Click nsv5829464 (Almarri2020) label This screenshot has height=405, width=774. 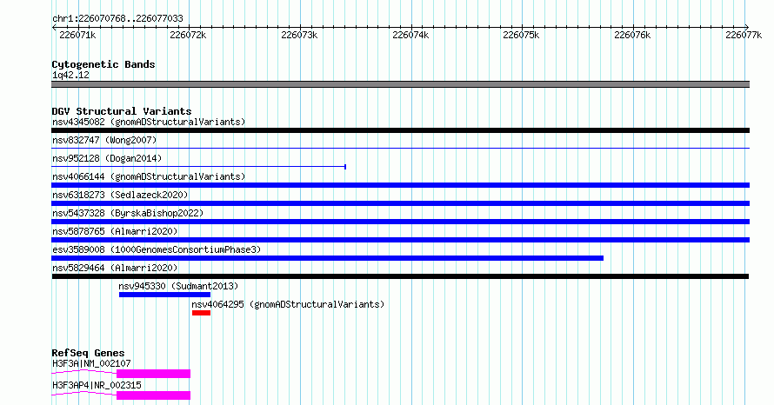[x=115, y=268]
